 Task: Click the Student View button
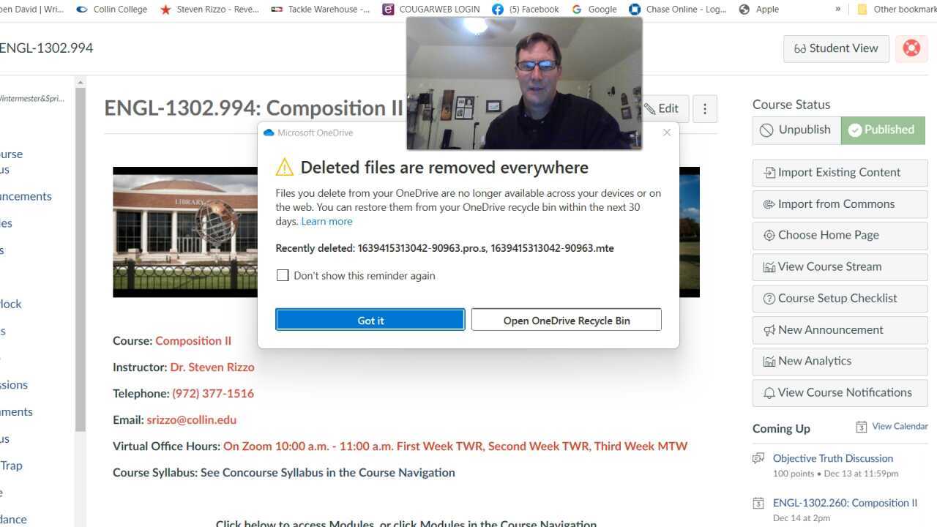(x=836, y=48)
